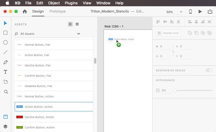Adjust the Appearance opacity slider

pyautogui.click(x=175, y=90)
